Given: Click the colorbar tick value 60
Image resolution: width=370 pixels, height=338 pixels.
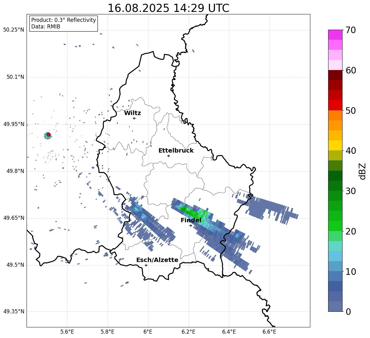Looking at the screenshot, I should [x=351, y=70].
